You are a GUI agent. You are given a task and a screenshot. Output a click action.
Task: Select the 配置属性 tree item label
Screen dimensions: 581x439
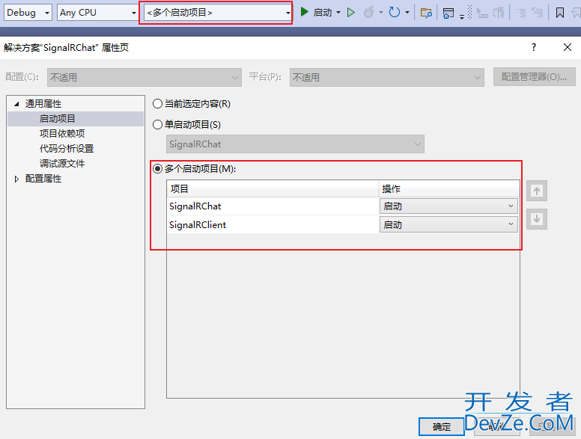[x=43, y=179]
